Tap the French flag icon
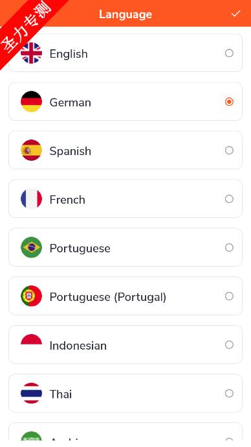This screenshot has width=251, height=447. coord(31,199)
